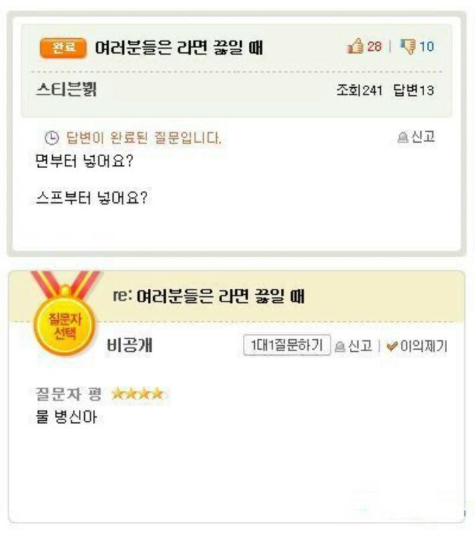The height and width of the screenshot is (536, 475).
Task: Click the answer title re: 여러분들은 라면 끓일 때
Action: point(209,296)
